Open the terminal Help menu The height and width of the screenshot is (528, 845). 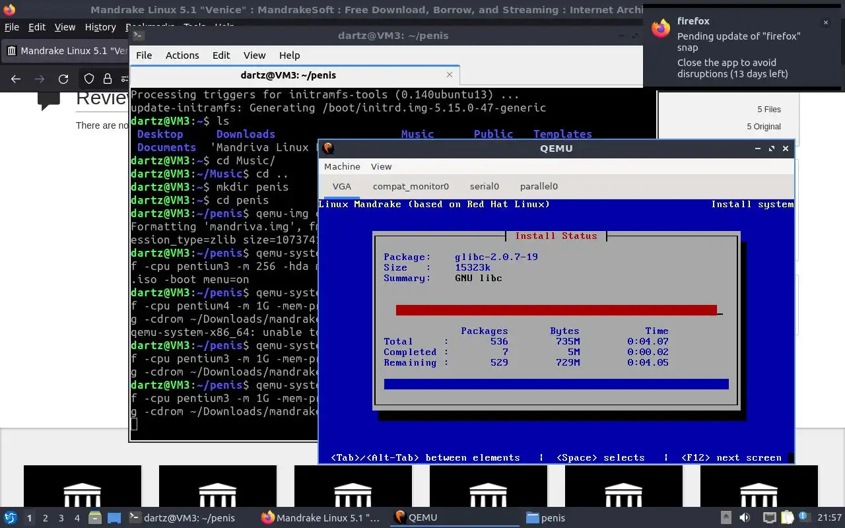(289, 55)
